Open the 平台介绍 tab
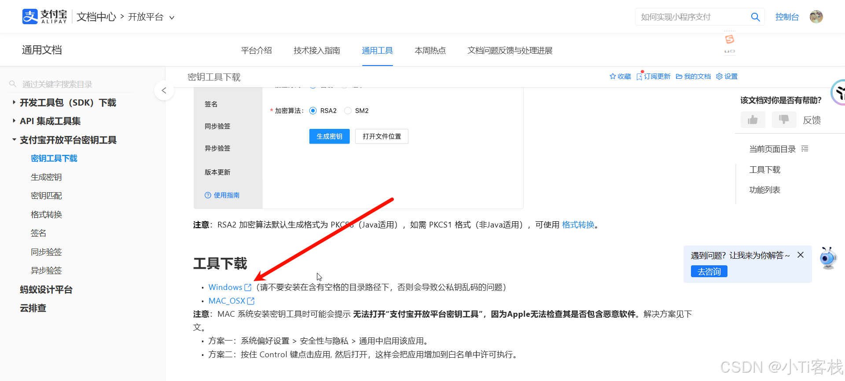 click(257, 51)
